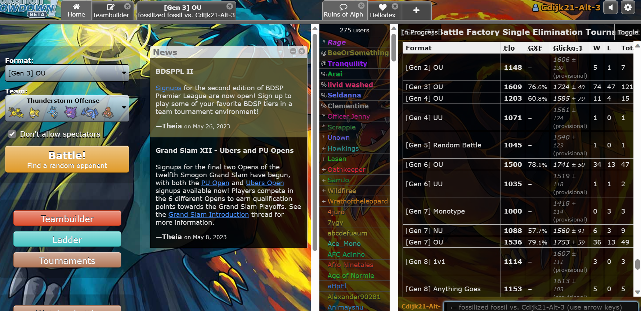Image resolution: width=641 pixels, height=311 pixels.
Task: Click user Afro Ninetales
Action: [x=354, y=265]
